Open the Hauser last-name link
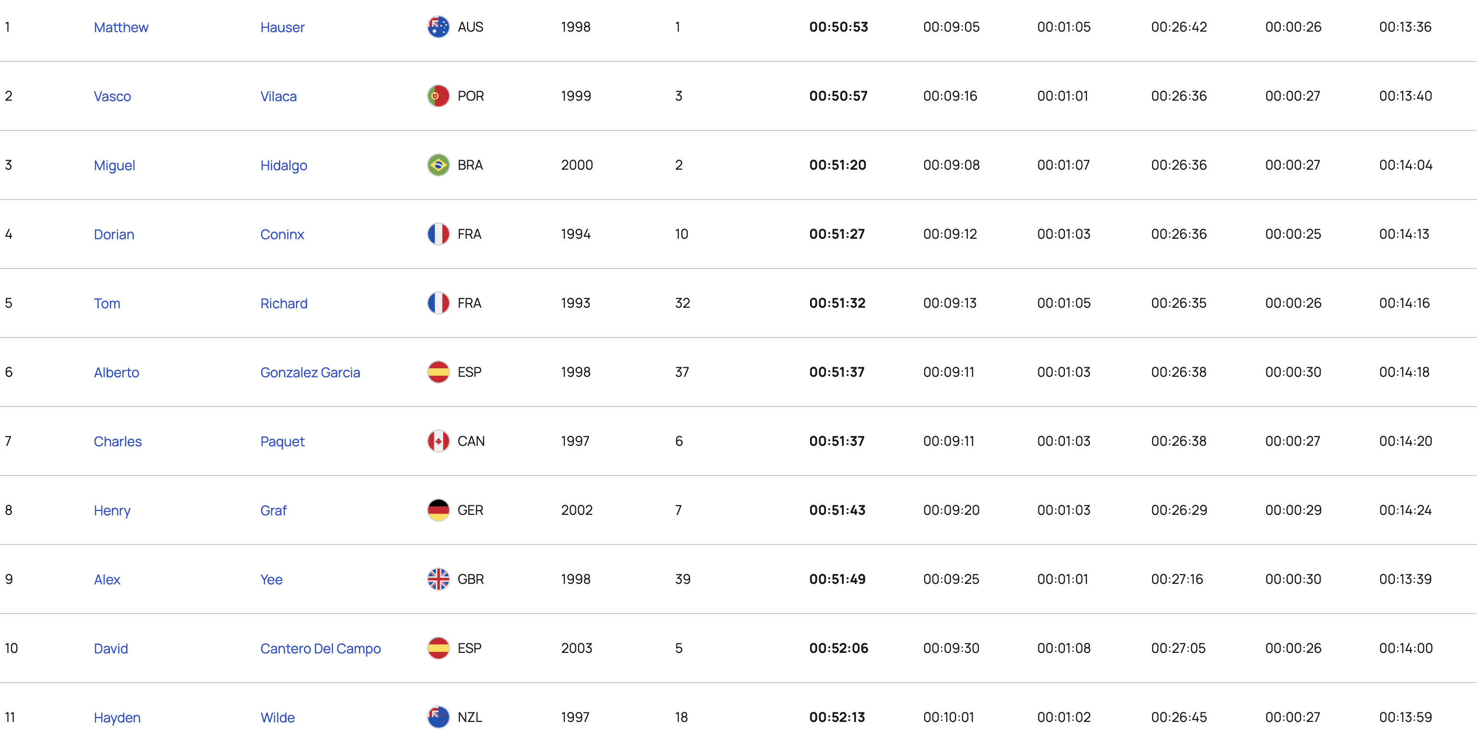This screenshot has width=1477, height=744. tap(282, 27)
